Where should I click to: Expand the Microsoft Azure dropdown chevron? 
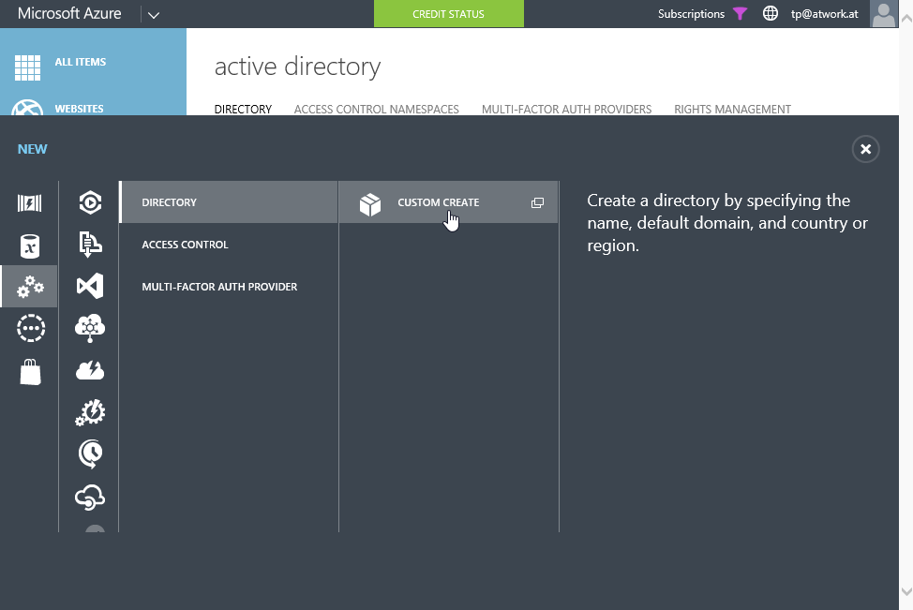point(154,15)
